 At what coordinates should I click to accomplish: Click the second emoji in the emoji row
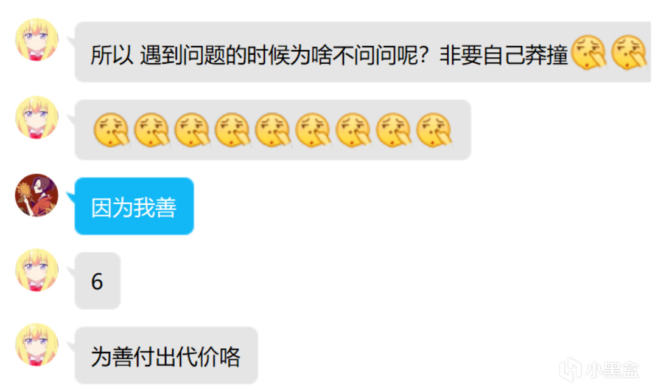[152, 130]
